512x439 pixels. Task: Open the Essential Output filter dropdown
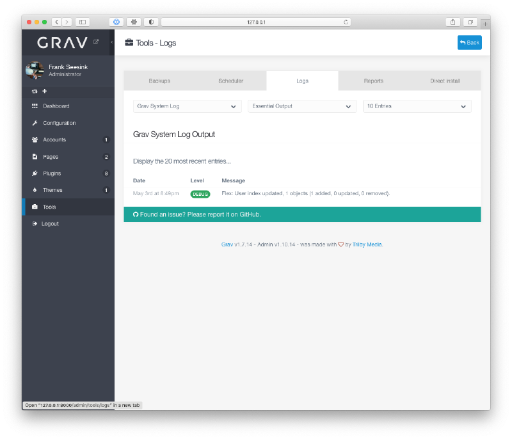click(x=301, y=106)
